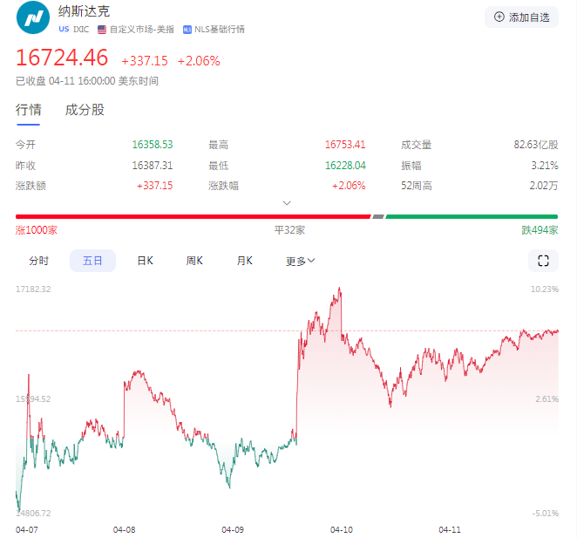Select the 月K chart tab
This screenshot has height=538, width=577.
(x=244, y=261)
